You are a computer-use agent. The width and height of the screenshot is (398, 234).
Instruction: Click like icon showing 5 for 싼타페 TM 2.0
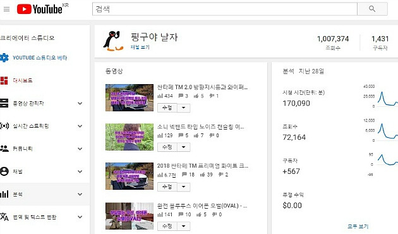coord(196,95)
